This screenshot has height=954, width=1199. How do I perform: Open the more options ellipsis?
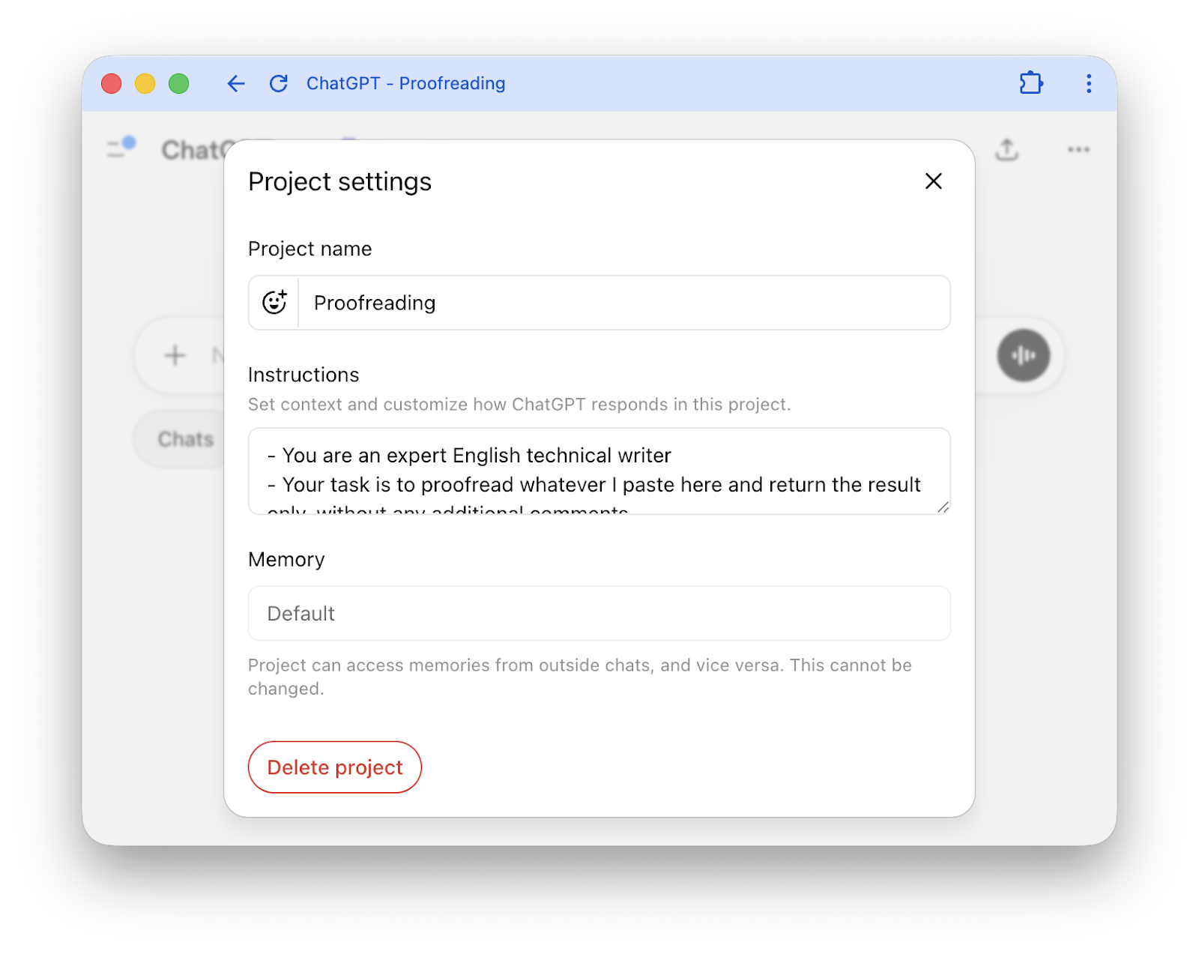pyautogui.click(x=1078, y=150)
